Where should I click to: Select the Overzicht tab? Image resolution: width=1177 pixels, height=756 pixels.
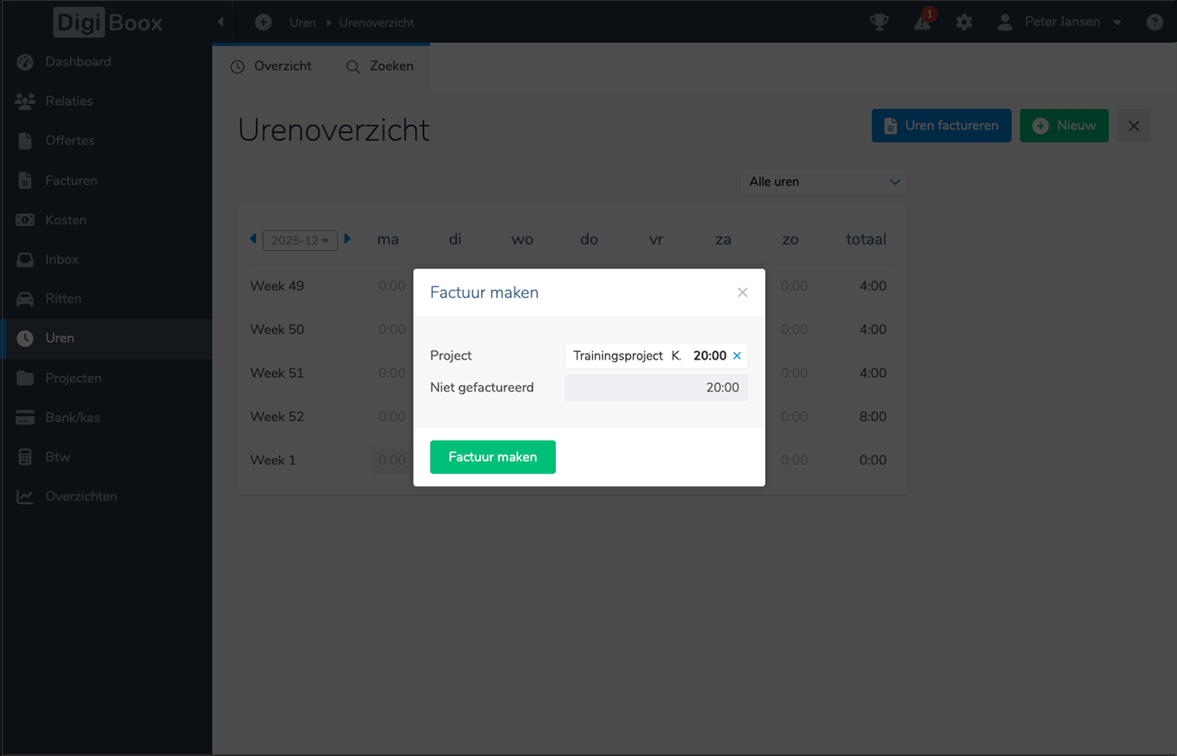coord(271,66)
